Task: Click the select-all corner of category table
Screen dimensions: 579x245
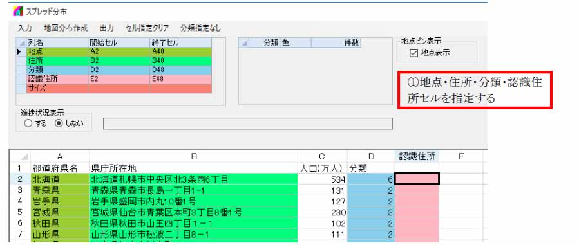Action: (x=243, y=42)
